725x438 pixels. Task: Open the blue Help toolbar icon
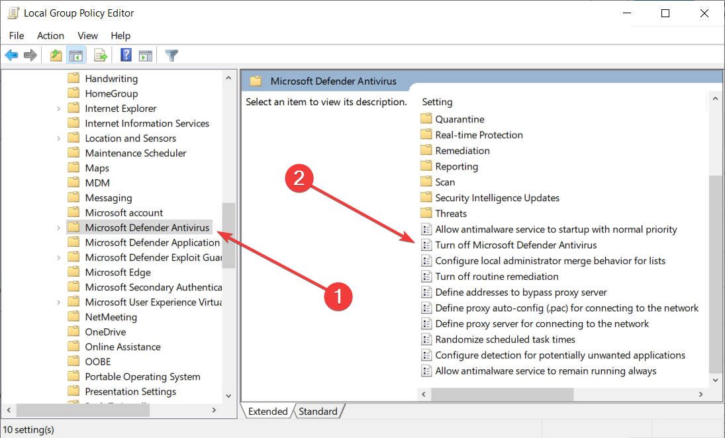pyautogui.click(x=126, y=55)
